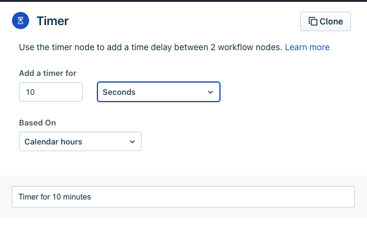Viewport: 367px width, 235px height.
Task: Select the word Seconds in the unit dropdown
Action: pos(119,92)
